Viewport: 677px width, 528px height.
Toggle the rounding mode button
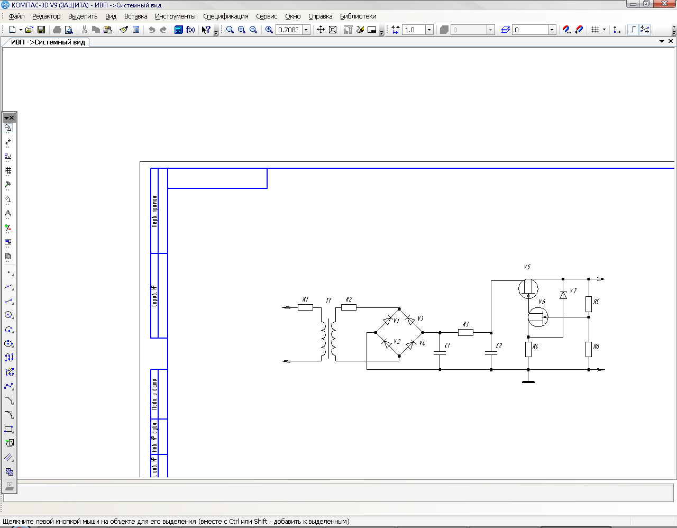[645, 30]
